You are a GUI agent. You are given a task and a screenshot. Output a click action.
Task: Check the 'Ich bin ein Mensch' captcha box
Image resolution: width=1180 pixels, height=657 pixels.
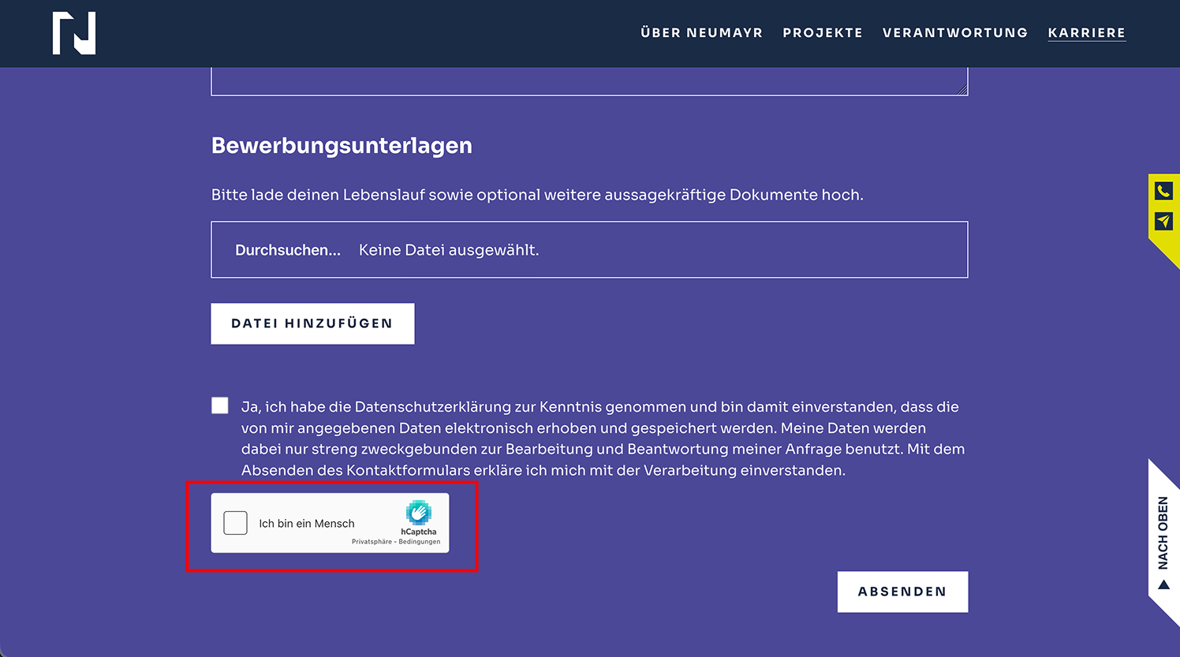[235, 523]
